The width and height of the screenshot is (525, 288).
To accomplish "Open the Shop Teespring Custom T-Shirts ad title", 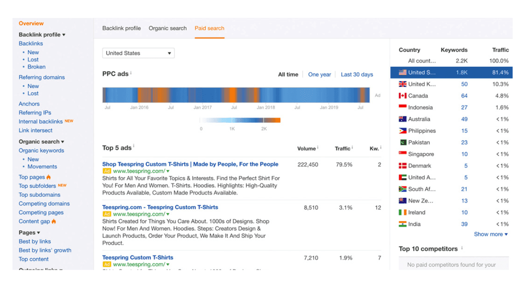I will point(190,164).
